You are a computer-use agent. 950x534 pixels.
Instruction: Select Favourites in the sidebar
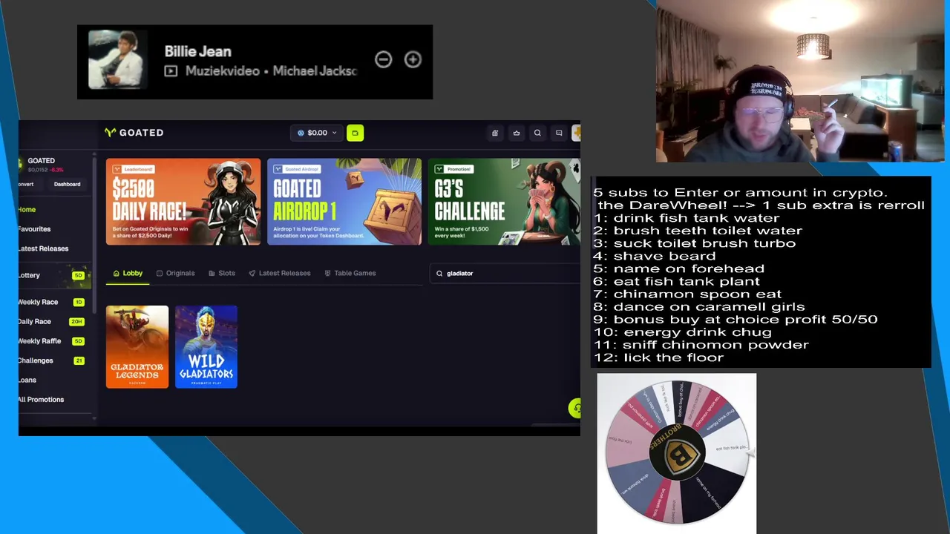point(35,229)
